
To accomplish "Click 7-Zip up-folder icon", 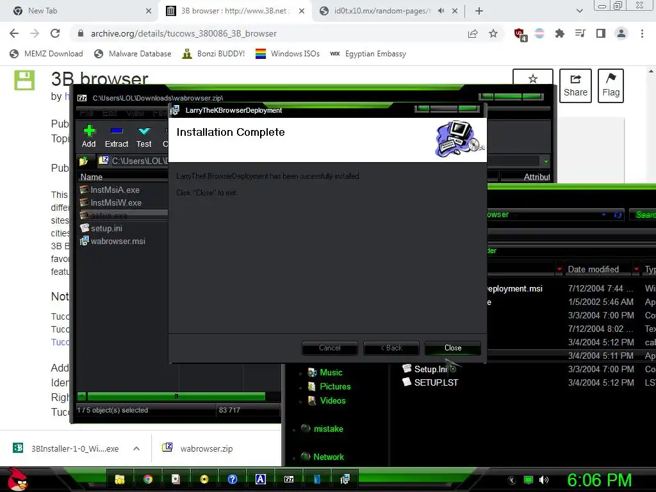I will [84, 161].
